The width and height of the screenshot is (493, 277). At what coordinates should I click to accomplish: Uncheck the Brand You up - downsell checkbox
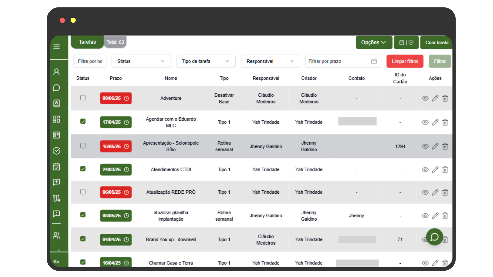(83, 239)
